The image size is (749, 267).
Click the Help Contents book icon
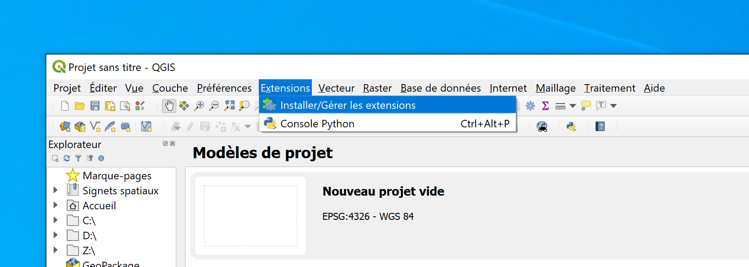[x=600, y=127]
